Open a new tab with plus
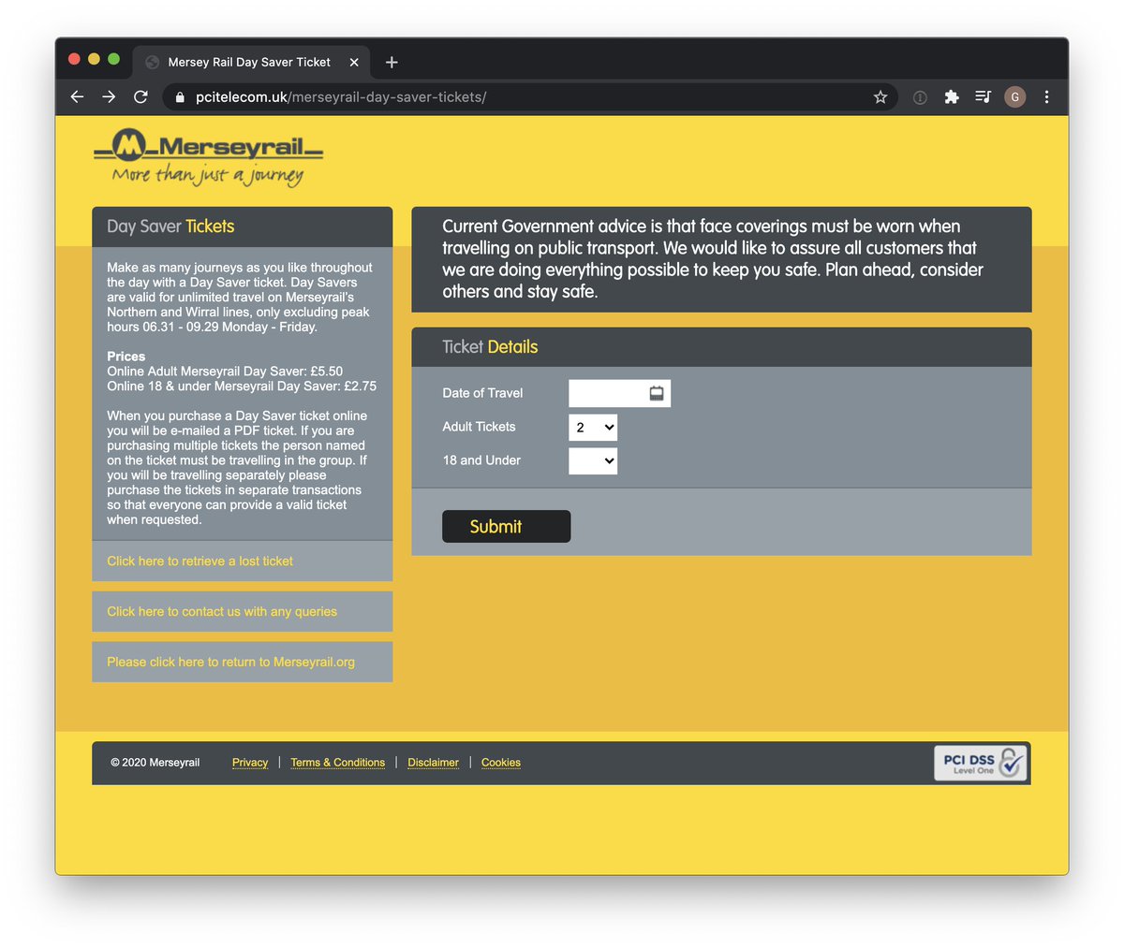Screen dimensions: 1124x948 tap(392, 63)
